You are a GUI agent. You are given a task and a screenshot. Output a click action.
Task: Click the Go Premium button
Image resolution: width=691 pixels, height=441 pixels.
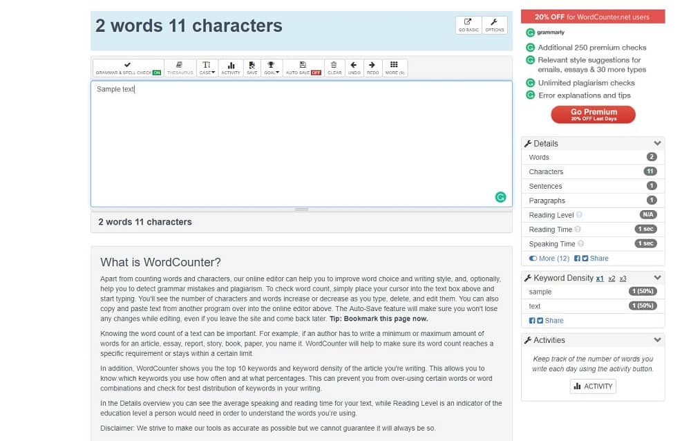593,114
